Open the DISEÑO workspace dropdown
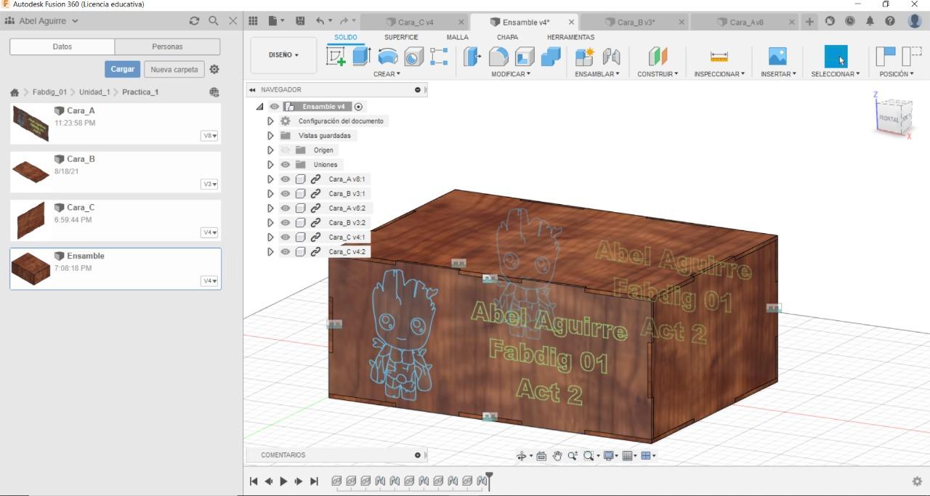 [x=283, y=55]
